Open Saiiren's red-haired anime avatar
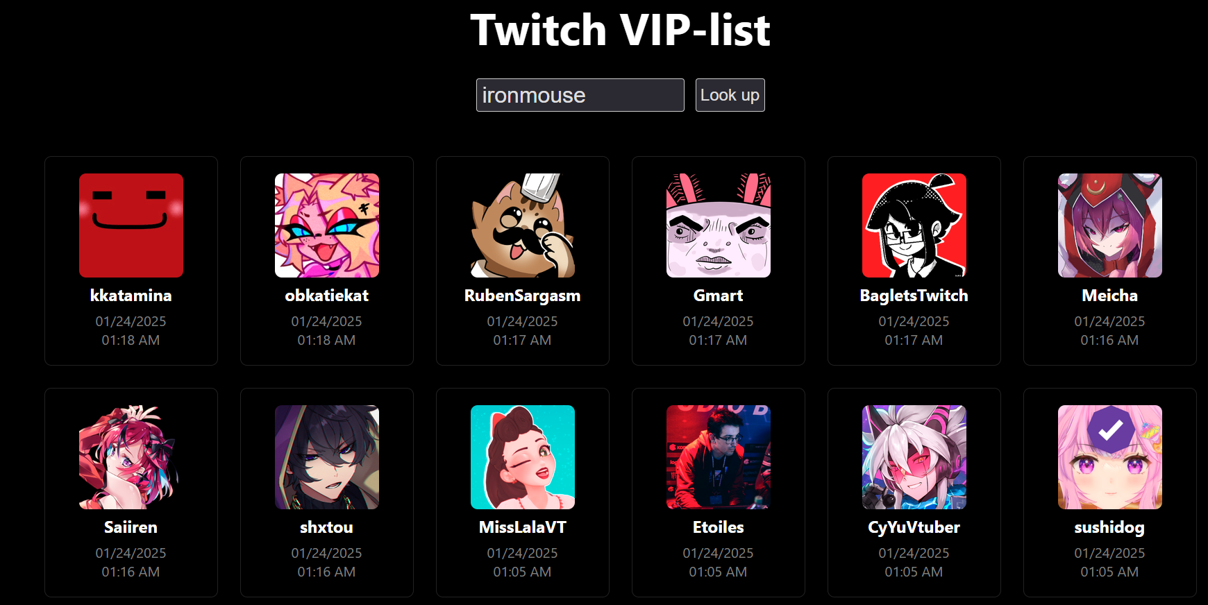1208x605 pixels. tap(131, 457)
